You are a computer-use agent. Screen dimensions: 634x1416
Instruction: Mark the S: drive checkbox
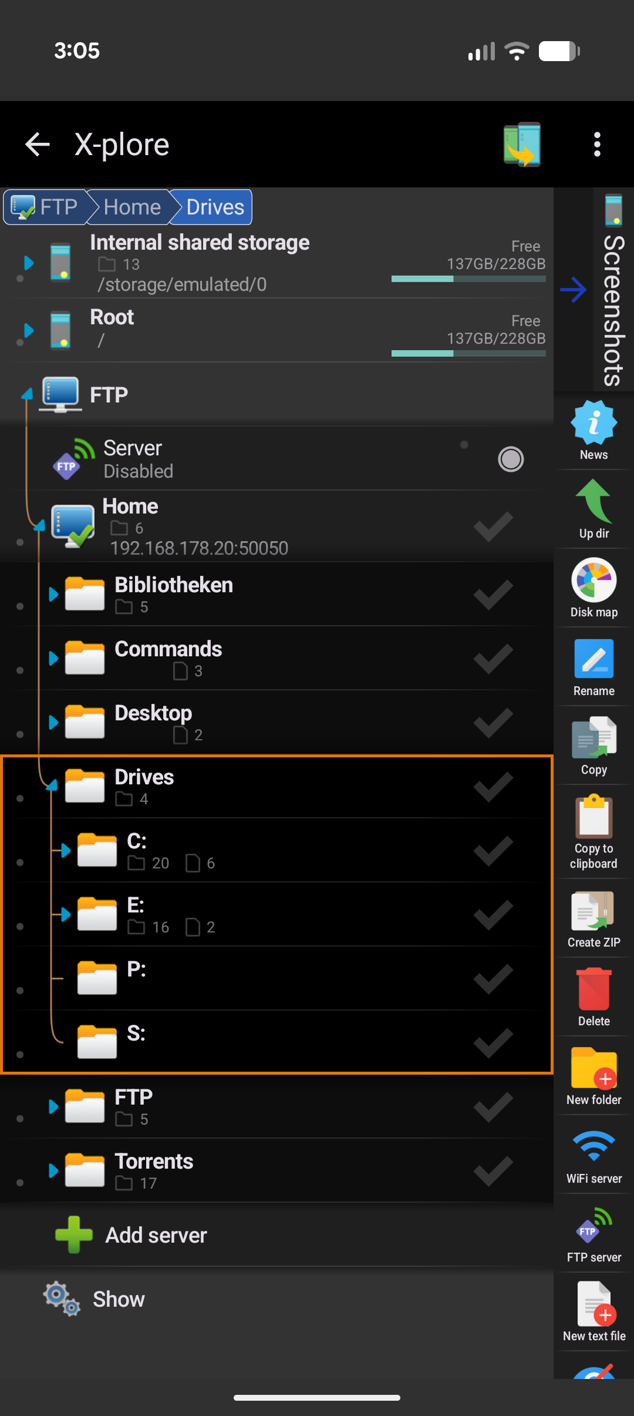point(493,1042)
